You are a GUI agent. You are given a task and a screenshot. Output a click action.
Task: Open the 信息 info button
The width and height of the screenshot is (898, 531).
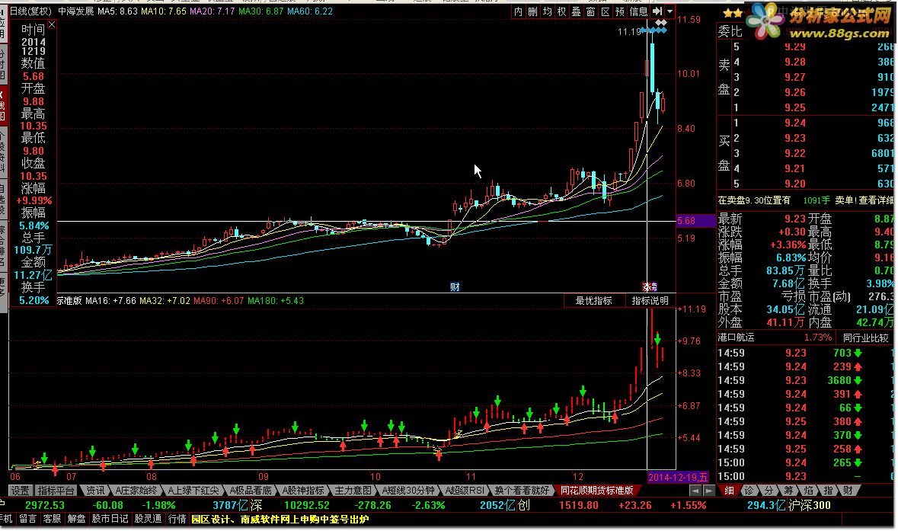(638, 11)
